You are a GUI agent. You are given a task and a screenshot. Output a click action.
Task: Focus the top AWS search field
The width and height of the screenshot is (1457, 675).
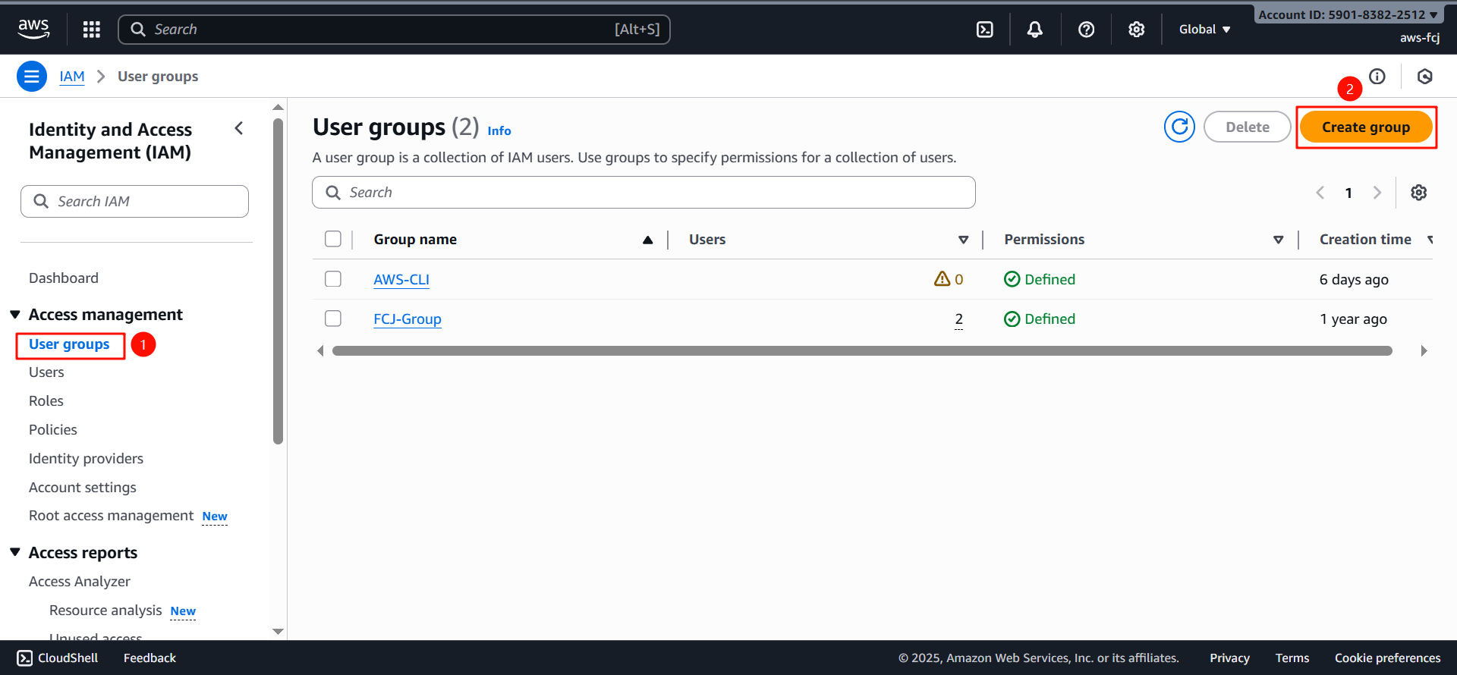point(395,29)
